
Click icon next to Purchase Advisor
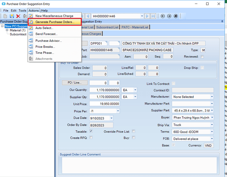tap(31, 41)
